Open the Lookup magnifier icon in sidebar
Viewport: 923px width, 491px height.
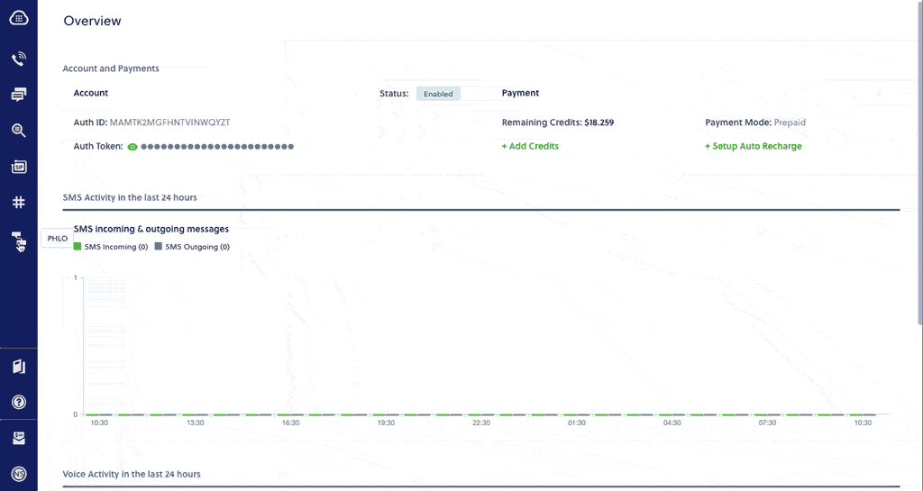click(18, 130)
